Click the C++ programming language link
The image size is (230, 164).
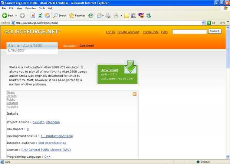pos(47,157)
